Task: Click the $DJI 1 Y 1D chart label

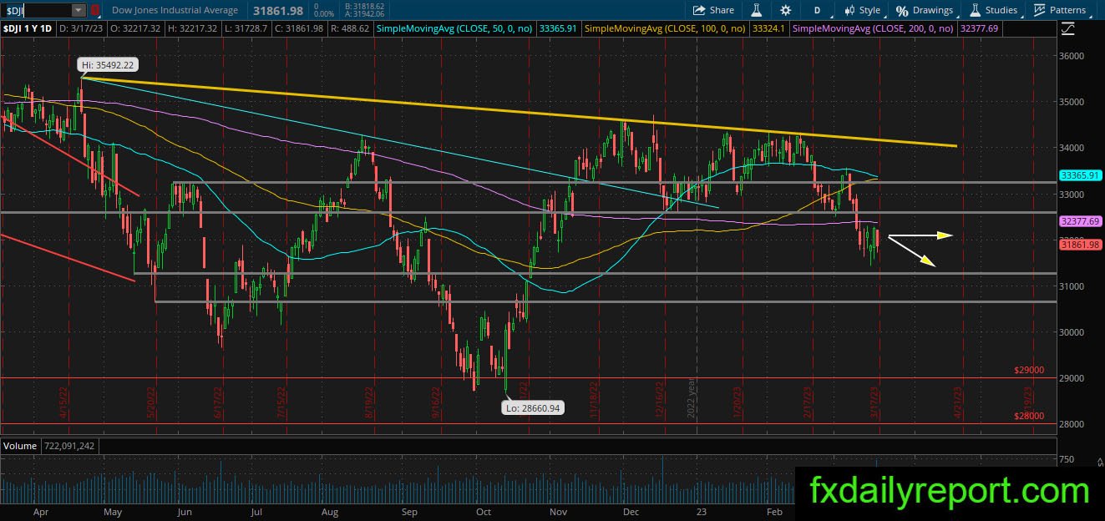Action: click(29, 28)
